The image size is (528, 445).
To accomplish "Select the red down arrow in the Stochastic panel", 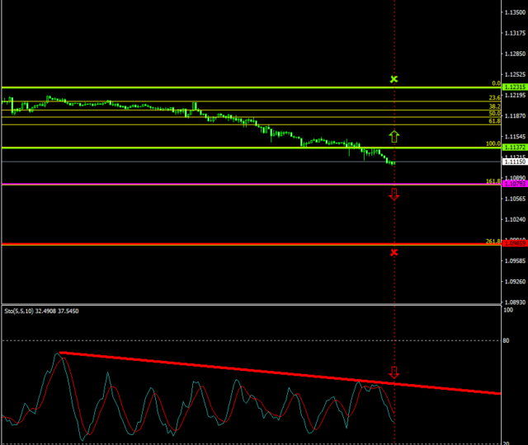I will click(394, 372).
